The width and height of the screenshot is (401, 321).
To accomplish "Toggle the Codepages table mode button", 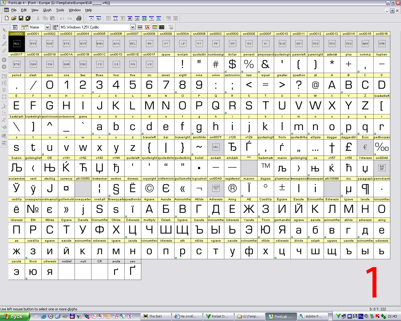I will pos(154,27).
